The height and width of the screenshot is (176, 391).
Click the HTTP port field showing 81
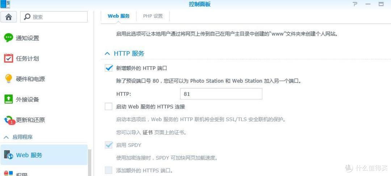click(x=221, y=94)
